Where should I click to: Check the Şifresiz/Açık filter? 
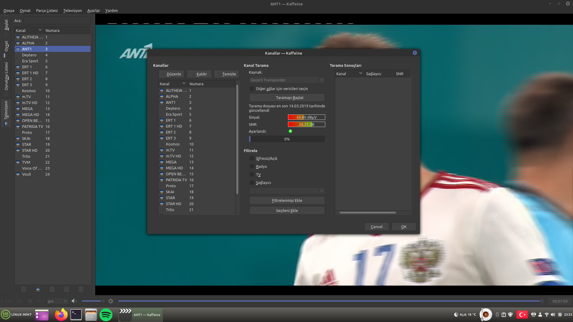(x=252, y=158)
